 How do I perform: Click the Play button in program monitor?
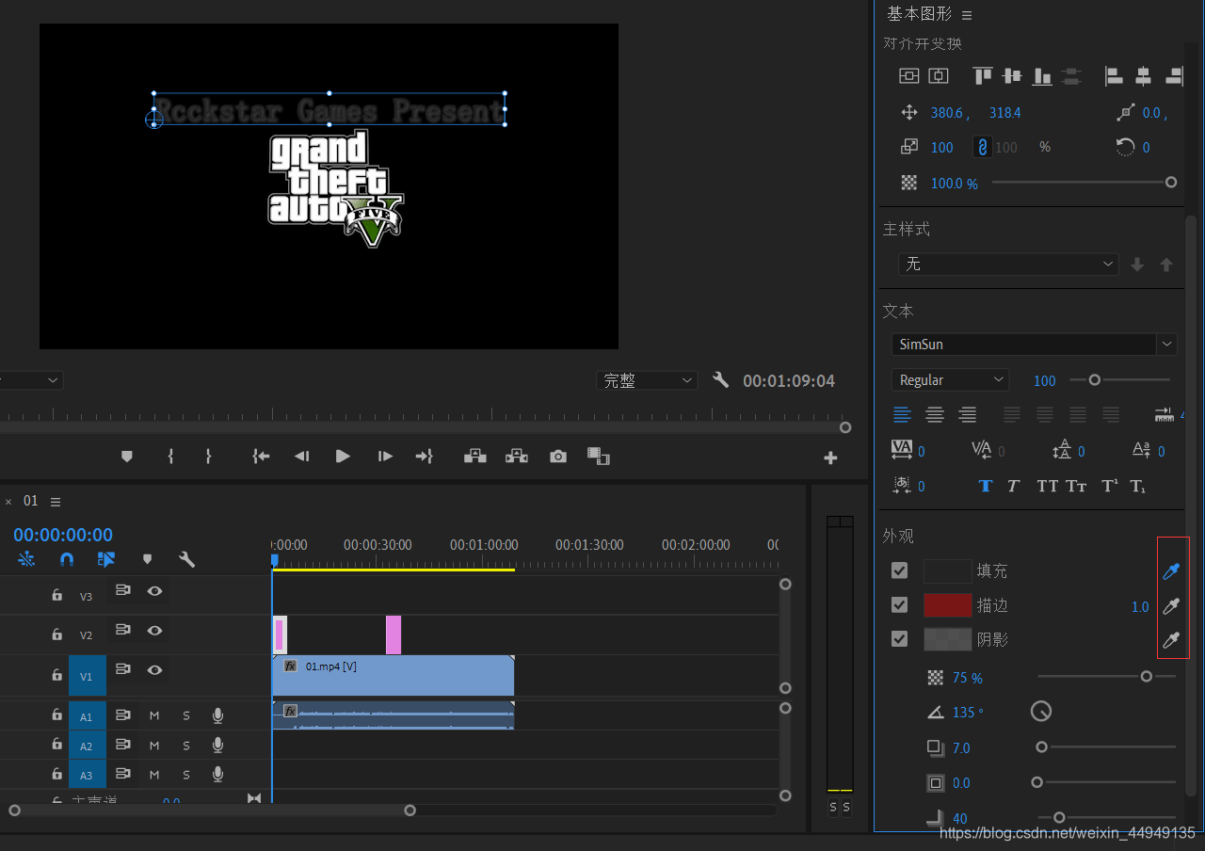tap(343, 457)
